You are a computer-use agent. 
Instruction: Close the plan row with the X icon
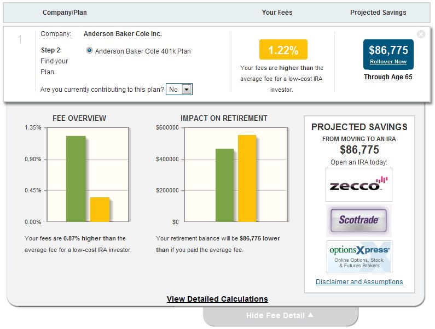[x=421, y=34]
